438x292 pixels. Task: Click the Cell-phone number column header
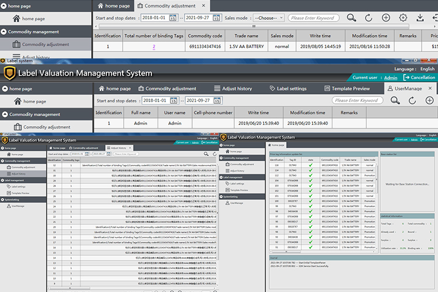[213, 113]
